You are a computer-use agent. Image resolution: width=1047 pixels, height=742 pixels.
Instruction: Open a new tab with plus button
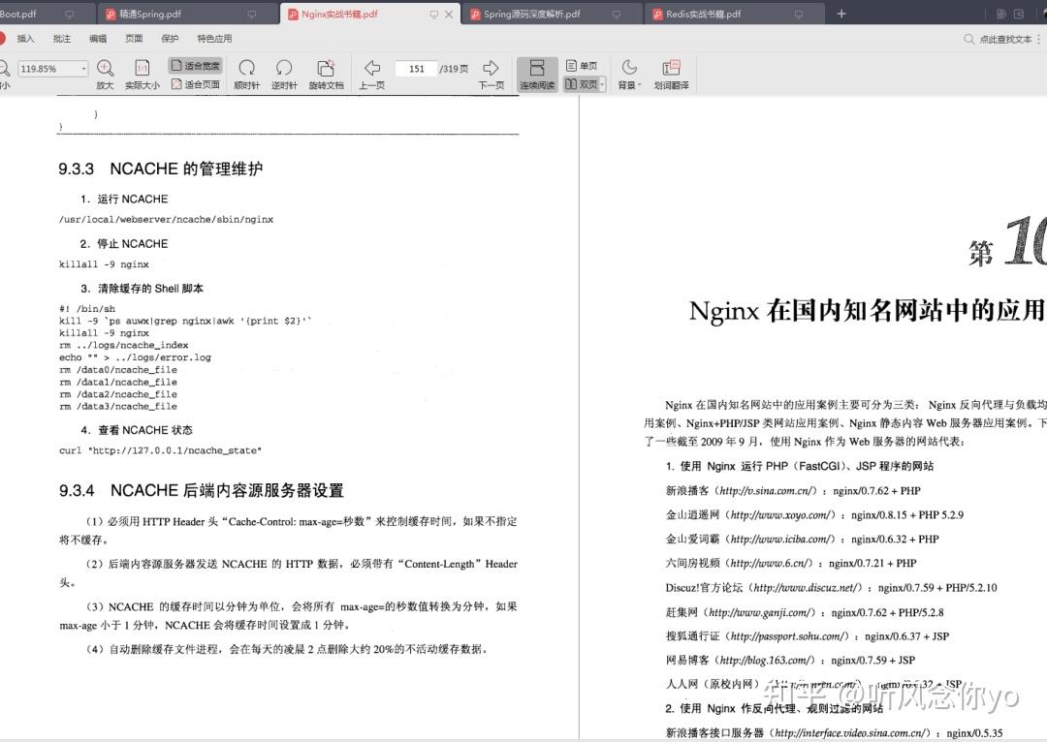point(841,14)
